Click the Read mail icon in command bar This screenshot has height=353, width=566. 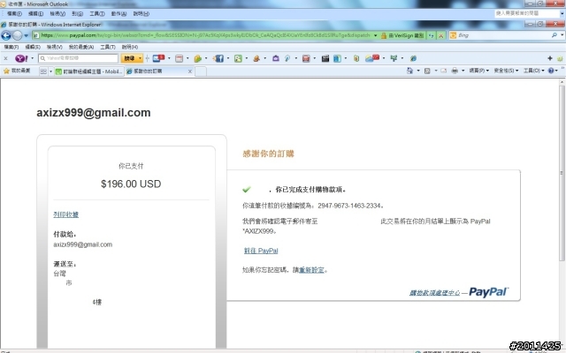tap(444, 71)
